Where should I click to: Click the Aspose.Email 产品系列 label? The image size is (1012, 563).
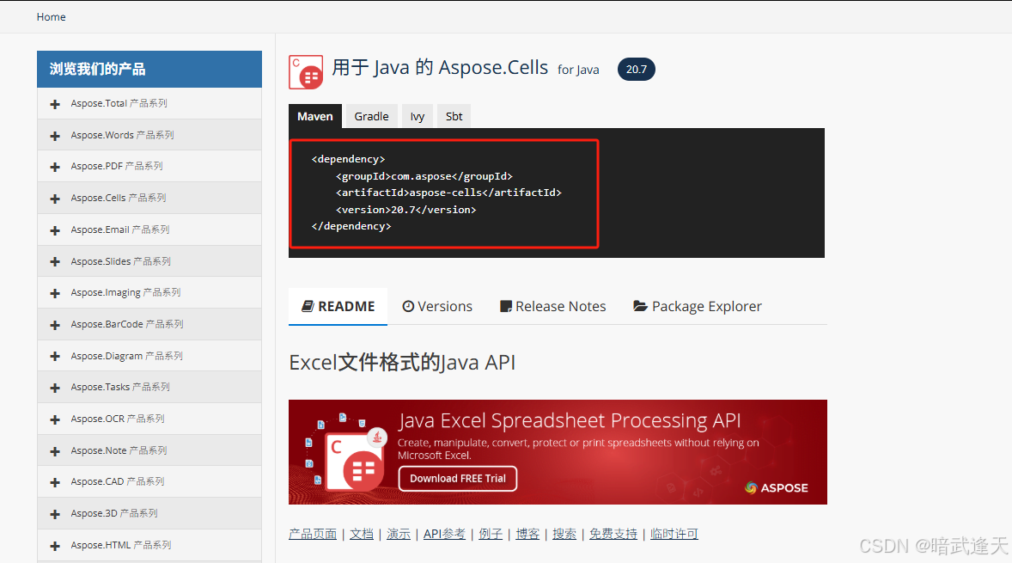click(120, 229)
